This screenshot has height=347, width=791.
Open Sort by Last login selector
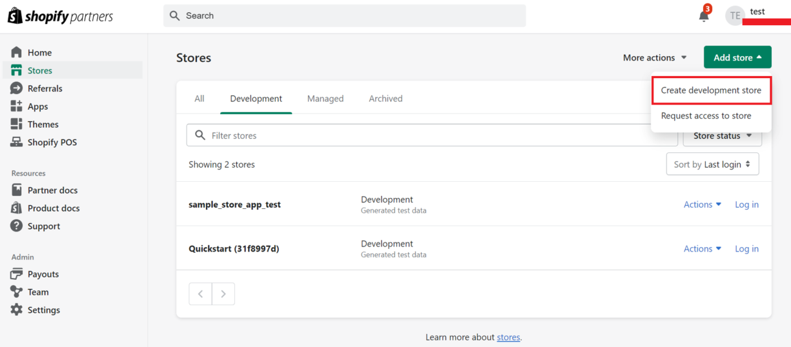(712, 164)
